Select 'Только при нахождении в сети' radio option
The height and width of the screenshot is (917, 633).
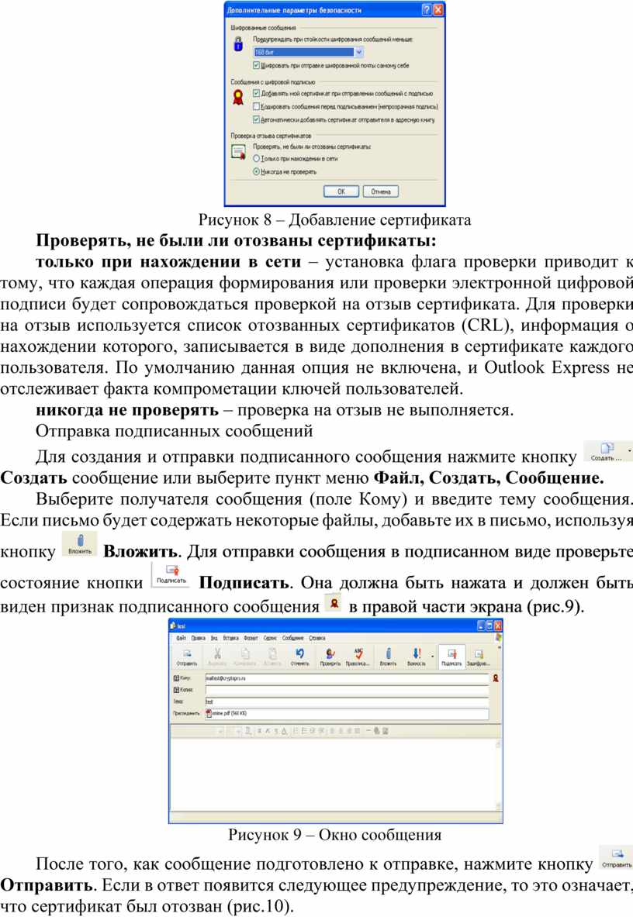[x=256, y=158]
